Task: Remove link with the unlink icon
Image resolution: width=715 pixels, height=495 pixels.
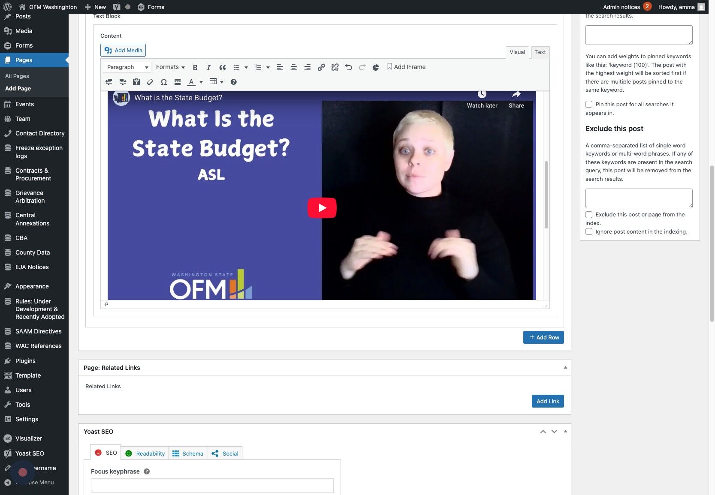Action: coord(335,67)
